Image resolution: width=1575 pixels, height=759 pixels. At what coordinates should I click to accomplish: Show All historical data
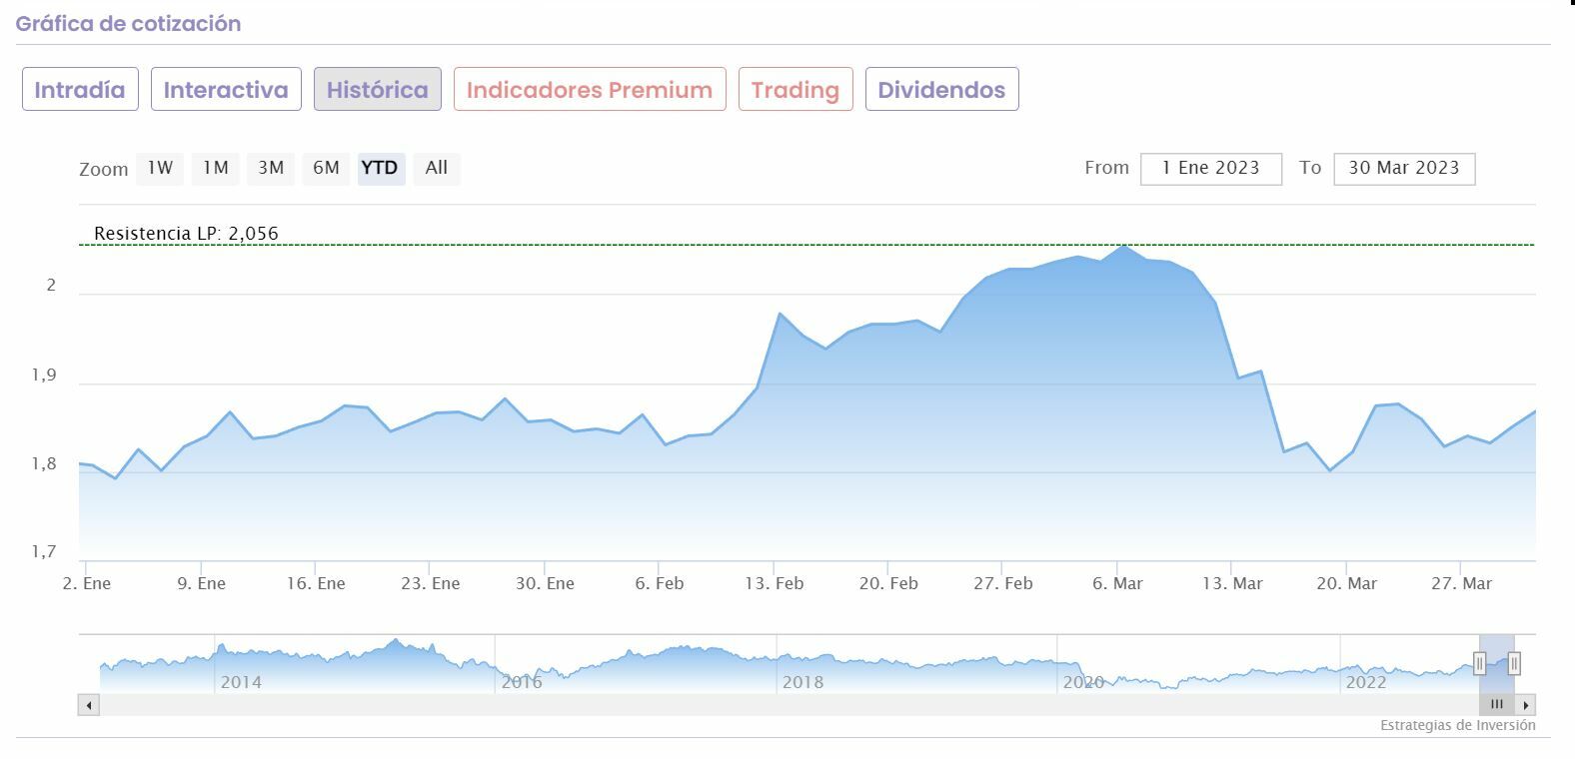[x=436, y=168]
